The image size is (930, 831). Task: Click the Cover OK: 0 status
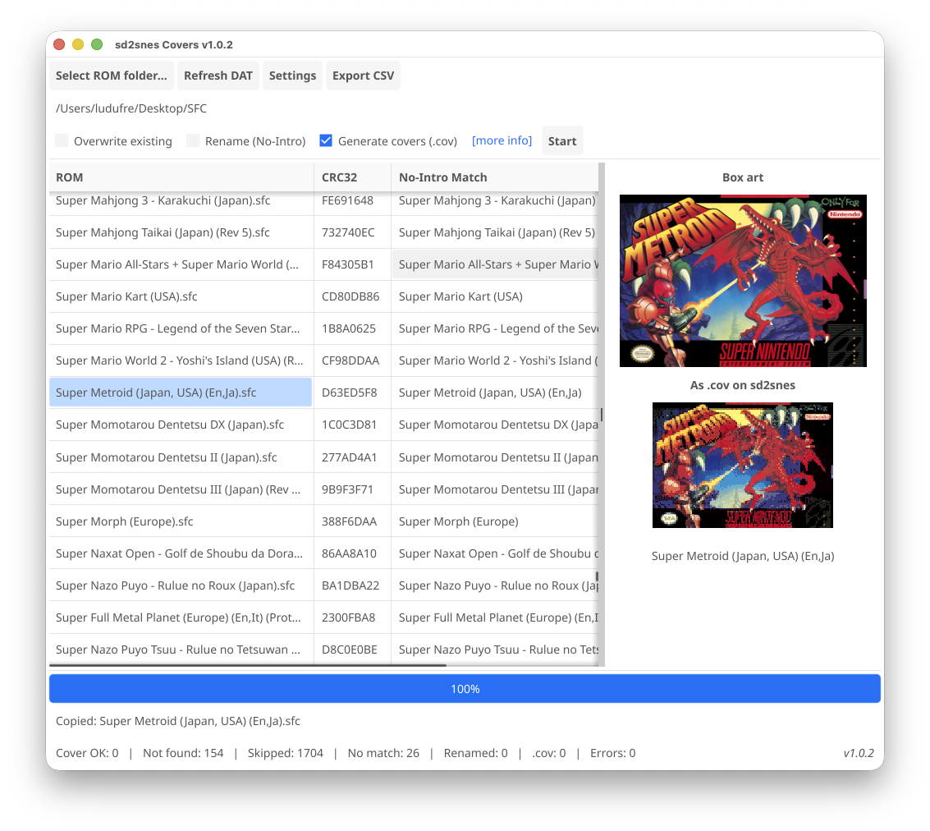click(x=87, y=753)
